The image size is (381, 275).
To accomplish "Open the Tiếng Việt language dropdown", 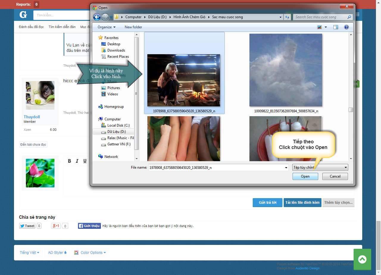I will 29,253.
